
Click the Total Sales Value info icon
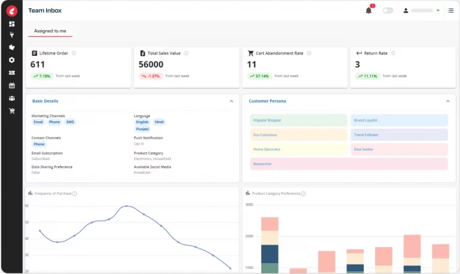click(186, 53)
